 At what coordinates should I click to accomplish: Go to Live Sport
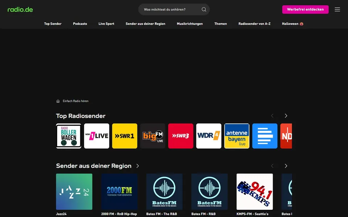[x=106, y=24]
